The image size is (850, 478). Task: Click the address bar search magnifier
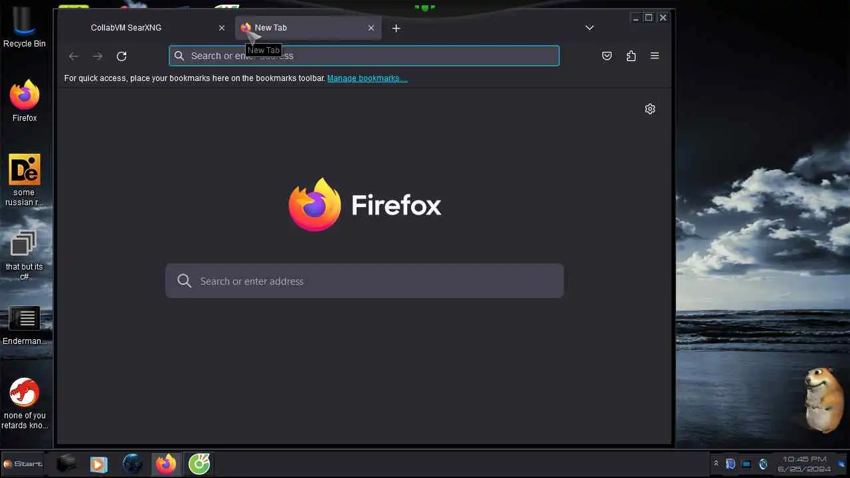click(x=179, y=56)
